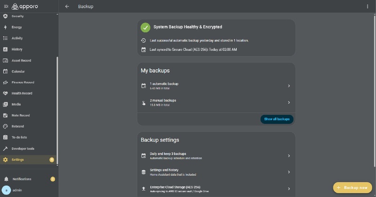Click the green healthy checkmark icon
The height and width of the screenshot is (197, 376).
pos(145,28)
